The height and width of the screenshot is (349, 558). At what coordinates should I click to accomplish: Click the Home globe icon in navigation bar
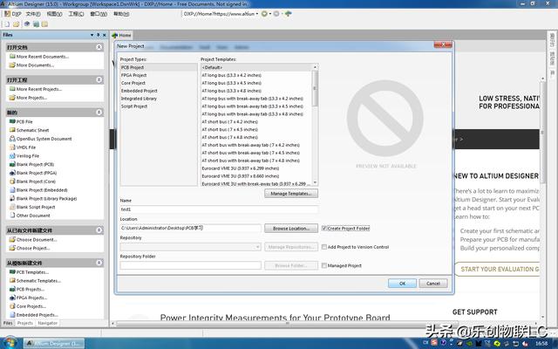(288, 14)
